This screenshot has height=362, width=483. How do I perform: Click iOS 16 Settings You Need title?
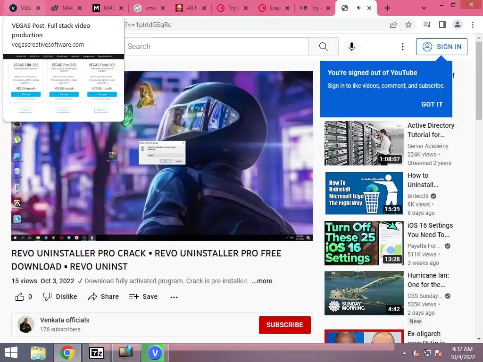click(430, 230)
